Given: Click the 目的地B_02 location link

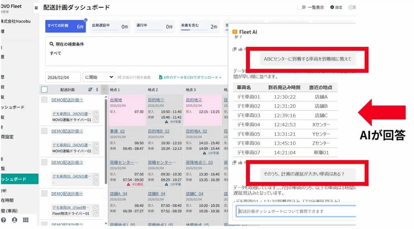Looking at the screenshot, I should pyautogui.click(x=159, y=131).
